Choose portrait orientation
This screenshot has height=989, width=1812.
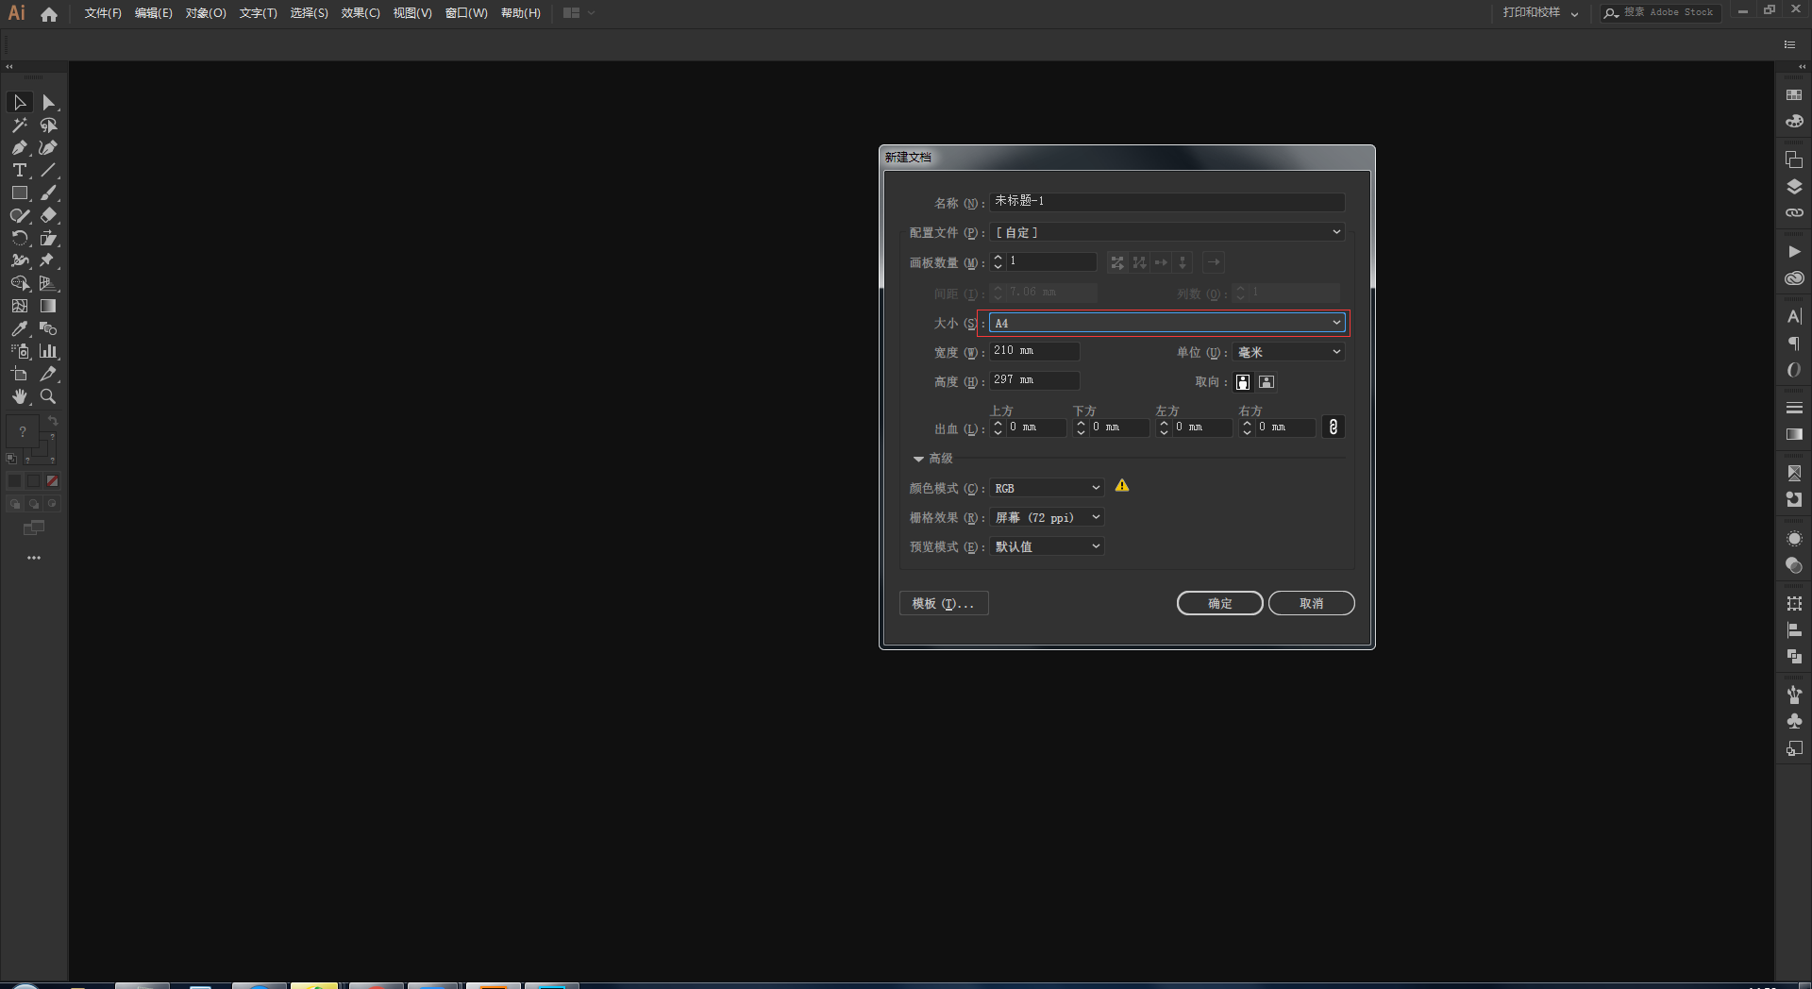[x=1243, y=382]
